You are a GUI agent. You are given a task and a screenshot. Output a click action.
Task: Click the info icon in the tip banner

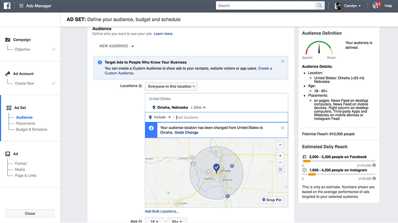(100, 62)
